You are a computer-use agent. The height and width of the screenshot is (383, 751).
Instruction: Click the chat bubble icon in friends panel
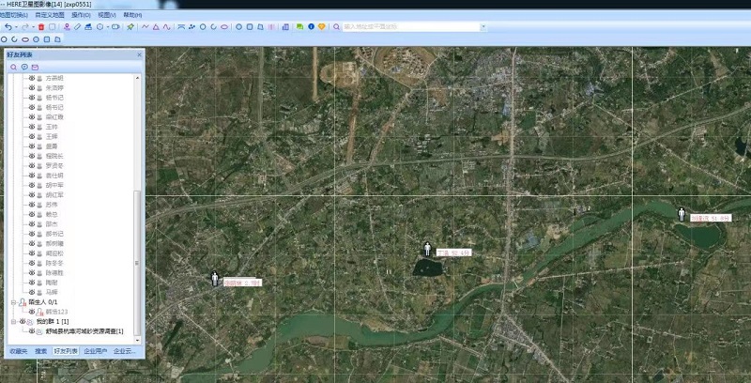click(24, 68)
